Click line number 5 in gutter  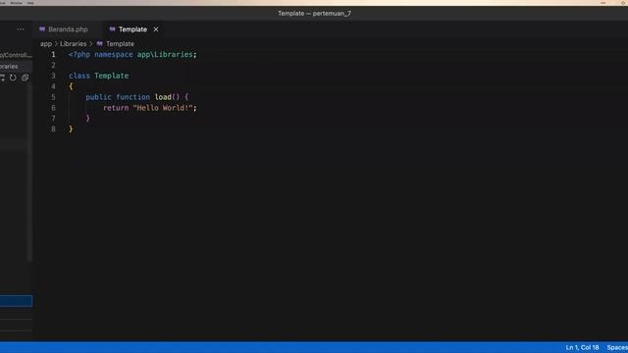pyautogui.click(x=53, y=97)
